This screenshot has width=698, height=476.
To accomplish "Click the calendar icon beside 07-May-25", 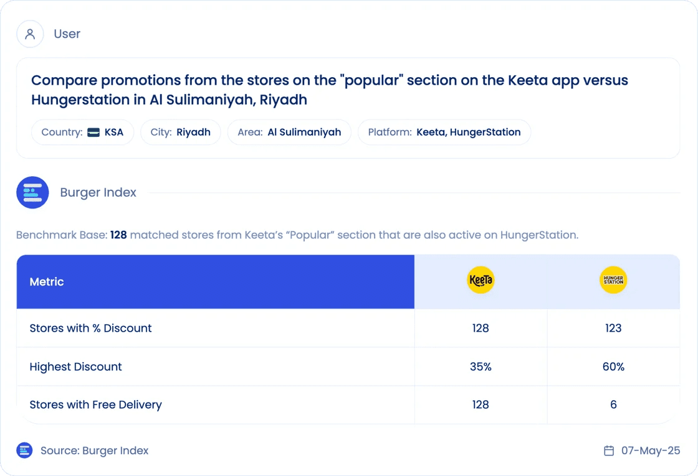I will click(x=608, y=450).
